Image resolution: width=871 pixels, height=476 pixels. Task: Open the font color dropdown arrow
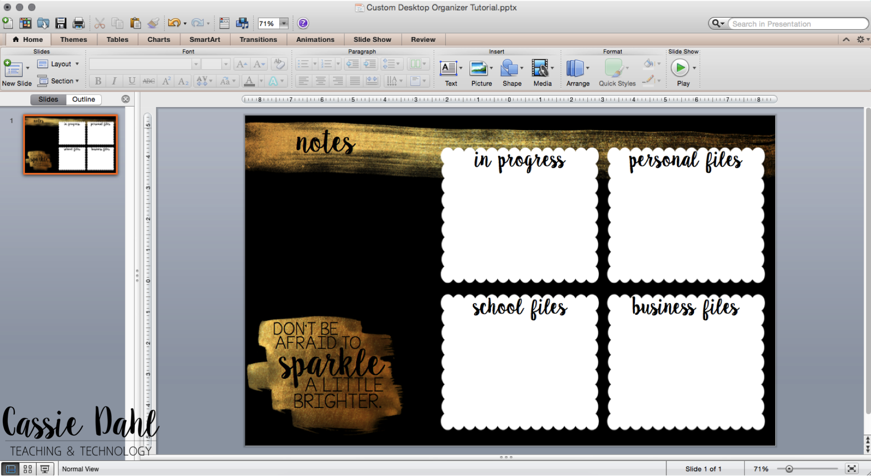tap(261, 81)
